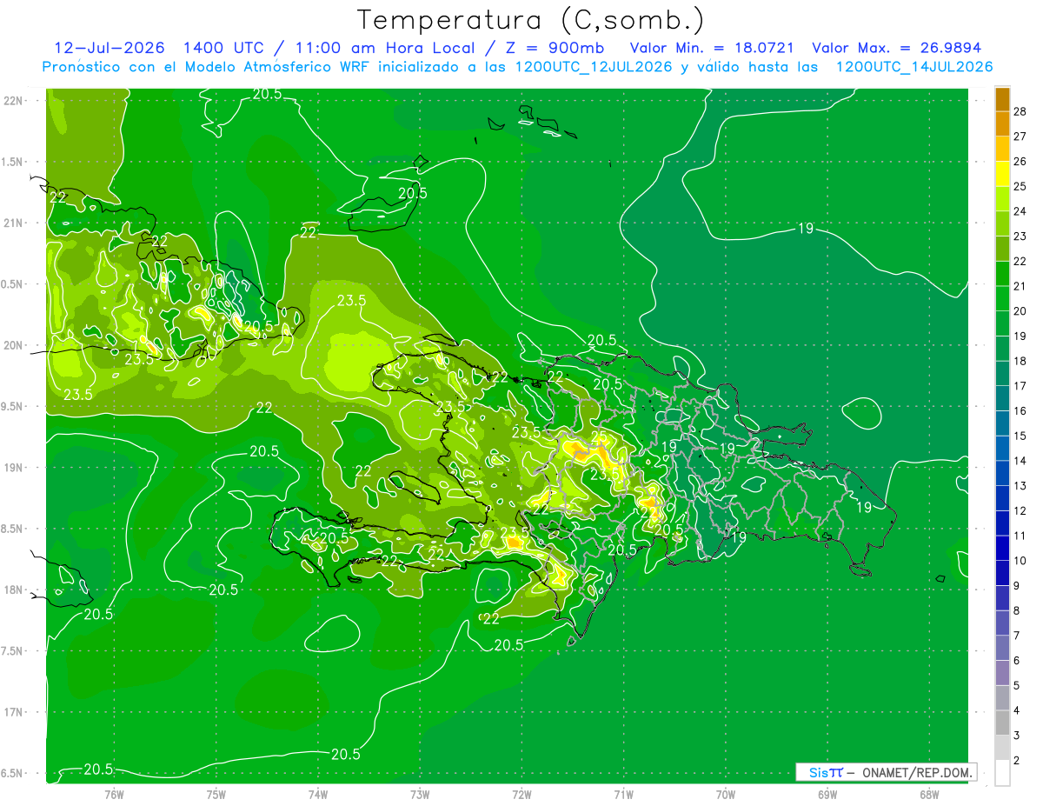Select the gray 3 degree legend swatch
This screenshot has height=806, width=1043.
[1002, 723]
